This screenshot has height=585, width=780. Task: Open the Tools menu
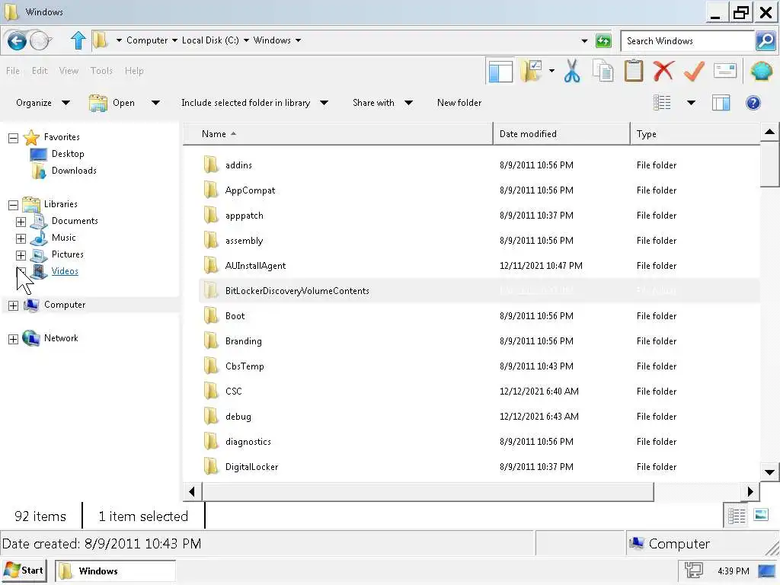[101, 71]
